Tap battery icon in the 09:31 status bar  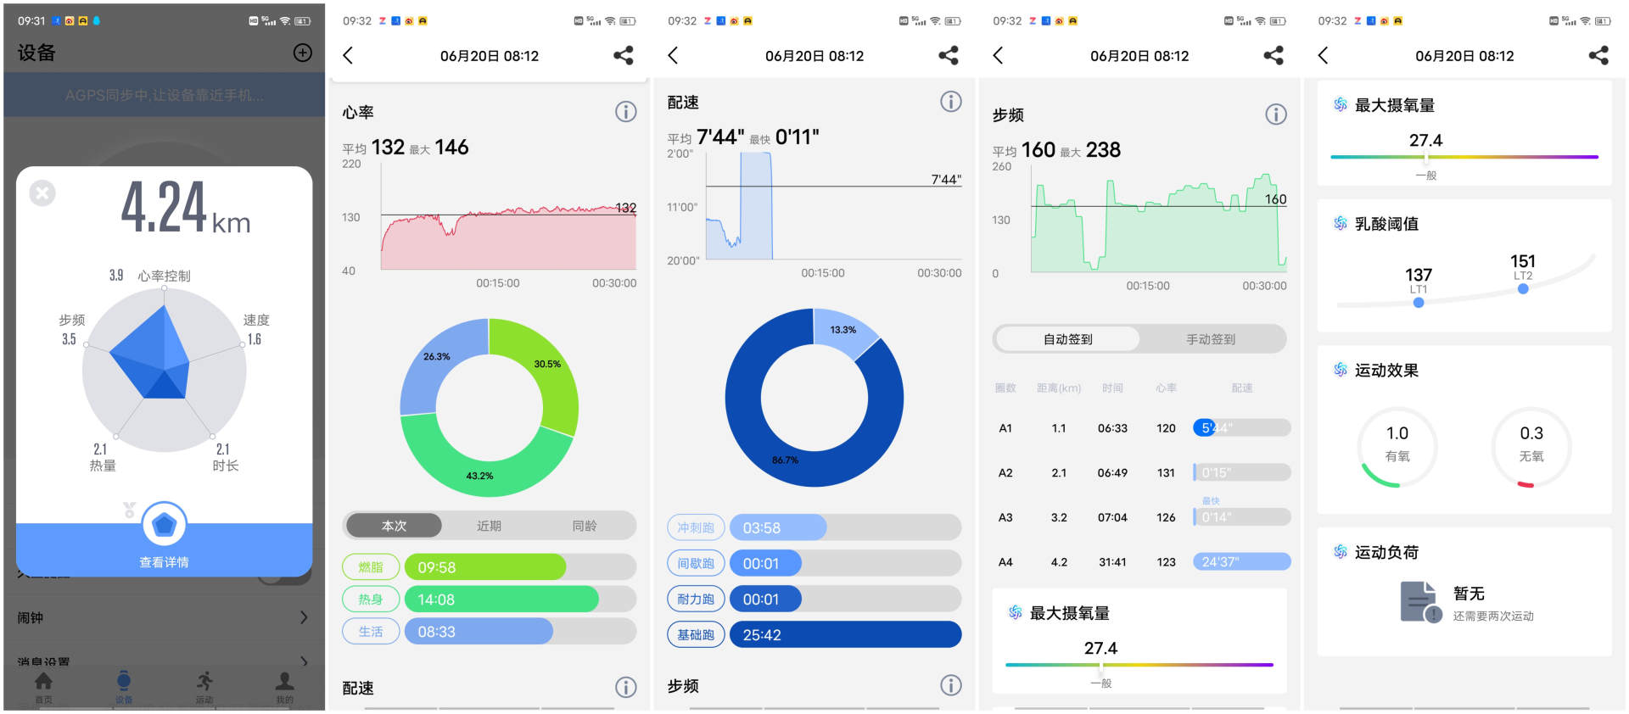pyautogui.click(x=302, y=21)
